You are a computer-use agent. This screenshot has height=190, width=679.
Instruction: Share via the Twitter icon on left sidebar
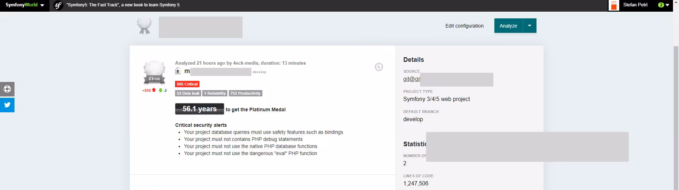click(x=7, y=105)
